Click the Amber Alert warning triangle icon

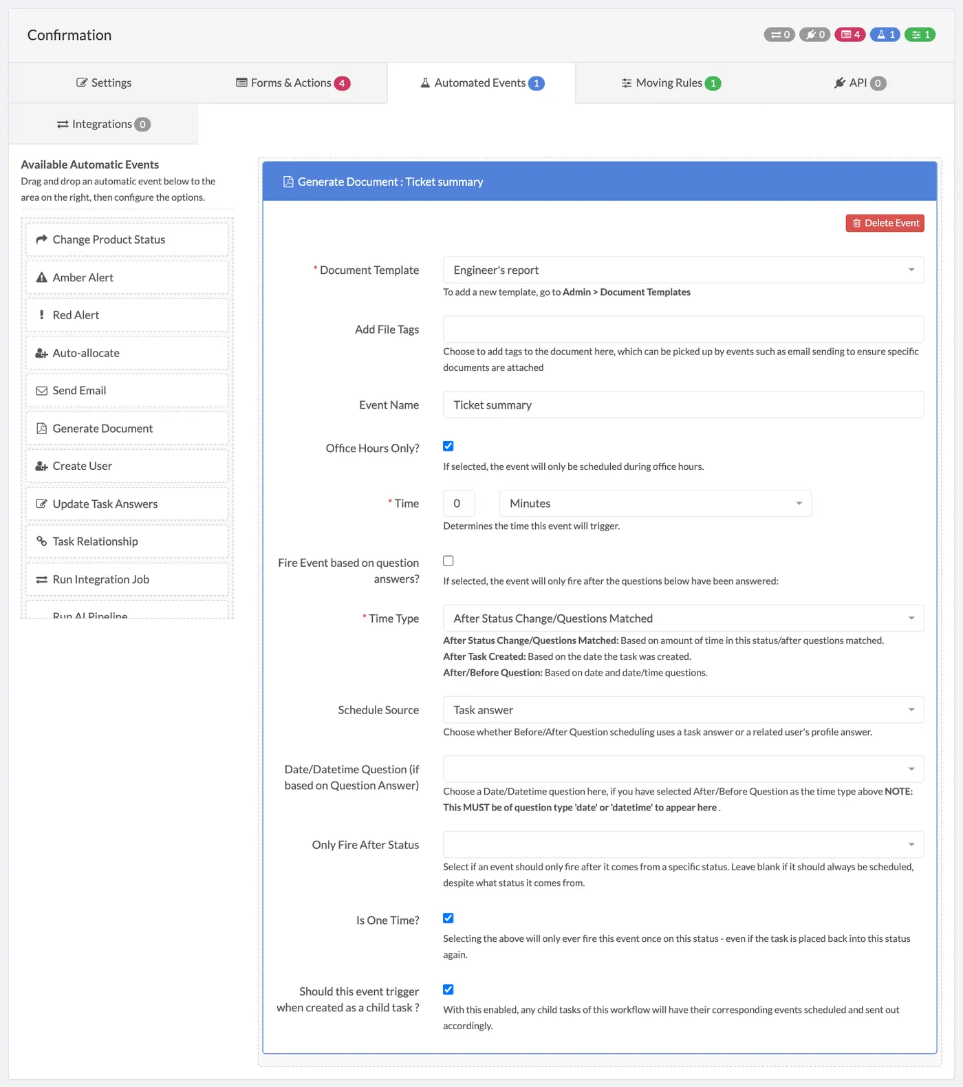[41, 277]
